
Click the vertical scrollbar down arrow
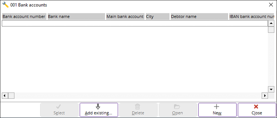pos(271,89)
